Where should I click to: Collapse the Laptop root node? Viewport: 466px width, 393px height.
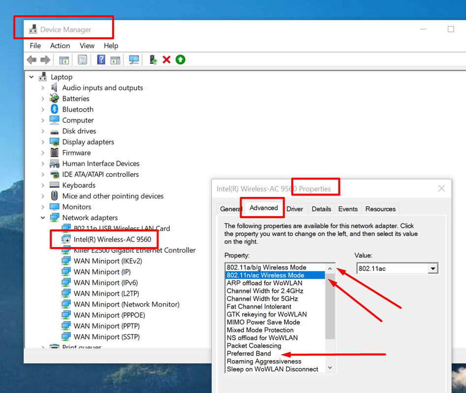31,77
